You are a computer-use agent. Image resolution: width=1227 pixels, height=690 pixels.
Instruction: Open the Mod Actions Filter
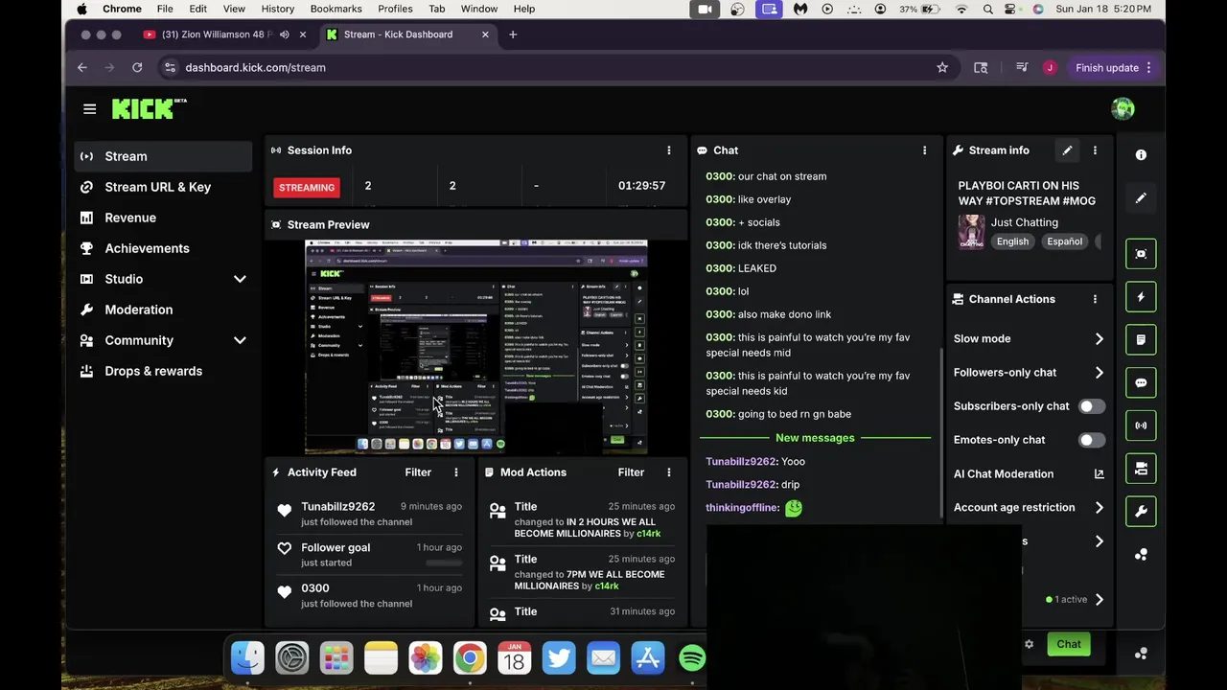[631, 472]
